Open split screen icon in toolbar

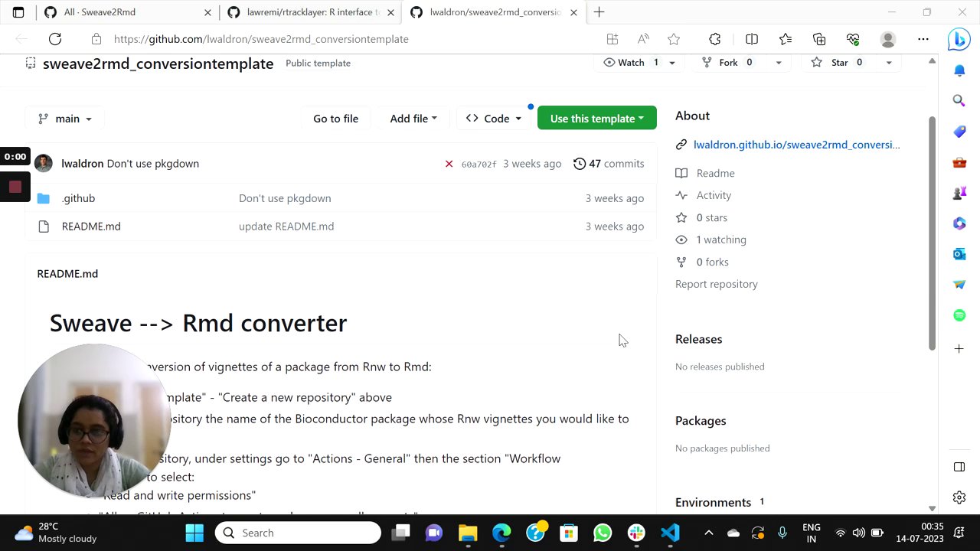pyautogui.click(x=752, y=39)
